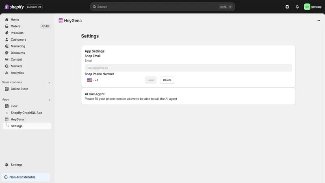Click the Discounts badge icon
325x183 pixels.
coord(6,53)
